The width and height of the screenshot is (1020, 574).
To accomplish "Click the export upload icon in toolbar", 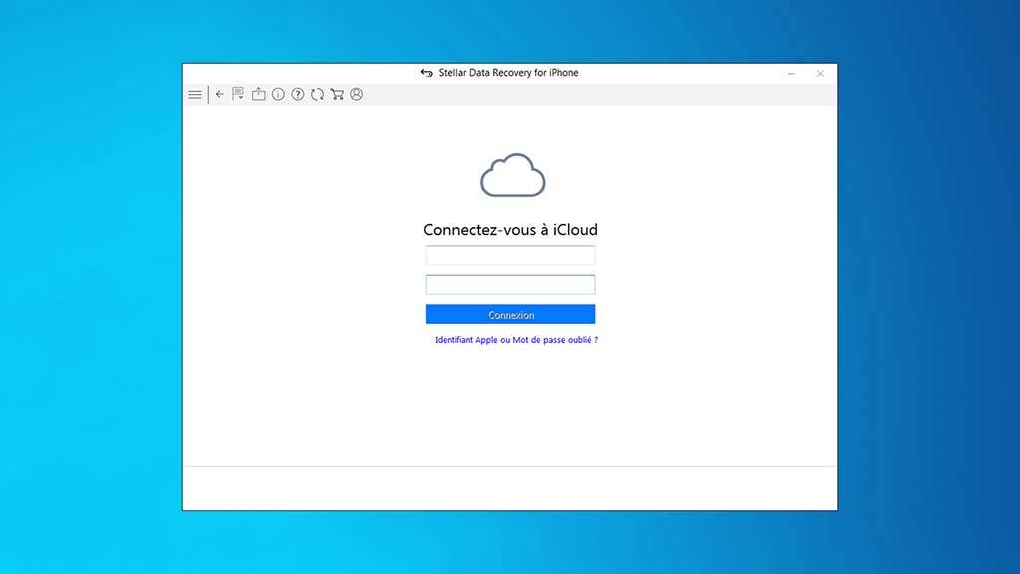I will coord(258,95).
